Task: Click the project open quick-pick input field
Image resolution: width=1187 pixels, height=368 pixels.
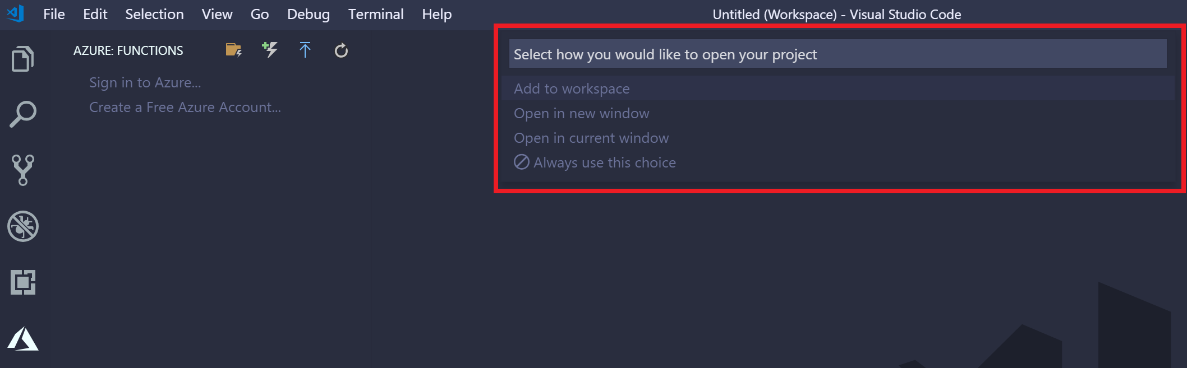Action: (x=837, y=54)
